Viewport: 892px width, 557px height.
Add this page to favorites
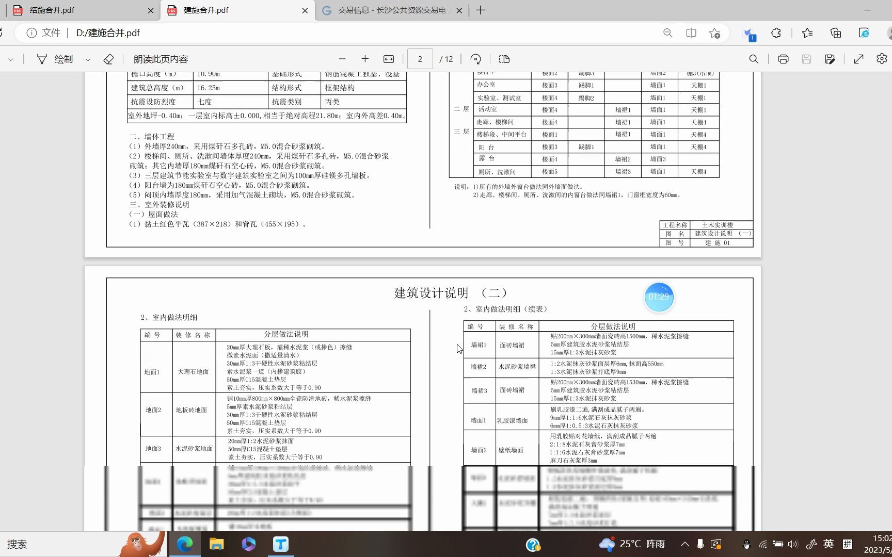pos(714,33)
